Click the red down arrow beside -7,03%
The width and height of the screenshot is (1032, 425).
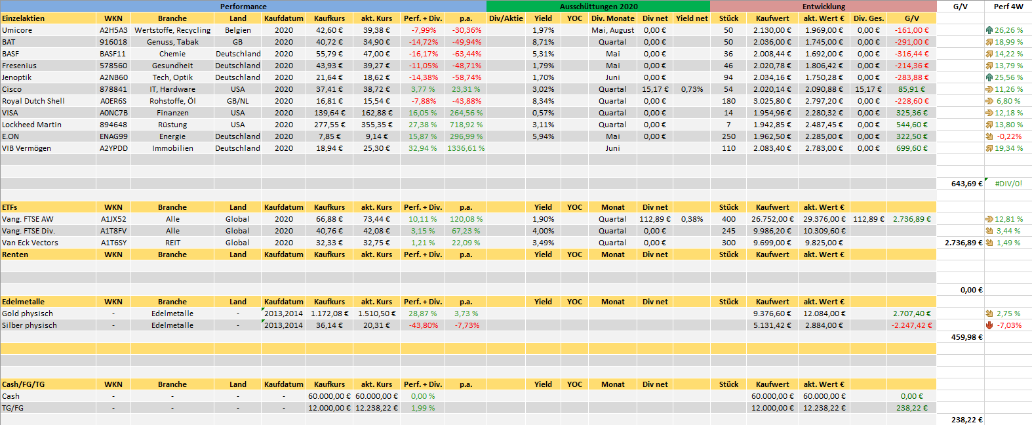tap(989, 325)
